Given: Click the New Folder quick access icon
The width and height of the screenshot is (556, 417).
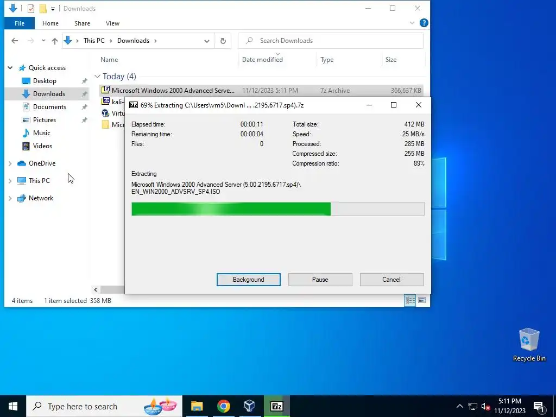Looking at the screenshot, I should [43, 9].
